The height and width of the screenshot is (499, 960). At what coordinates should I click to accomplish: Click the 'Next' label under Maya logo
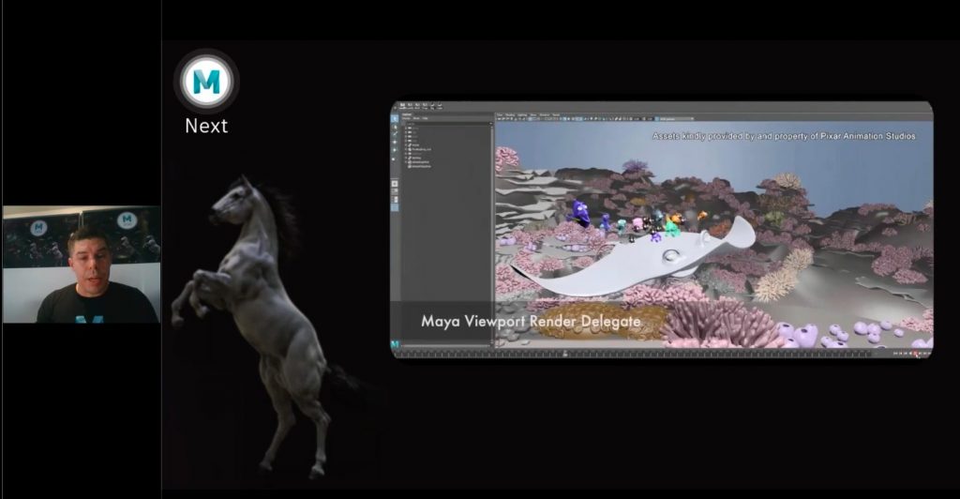(206, 126)
